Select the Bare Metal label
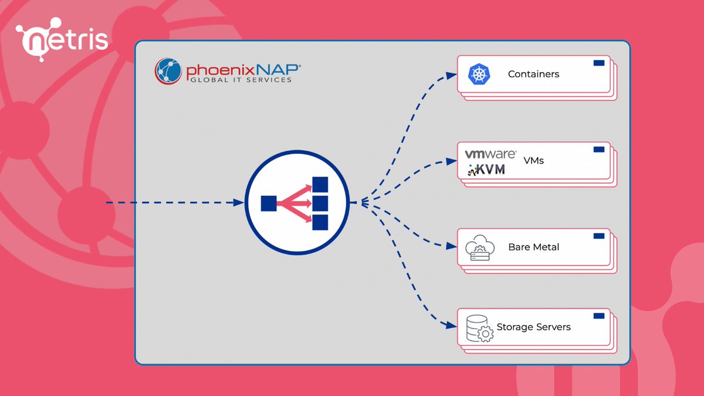Image resolution: width=704 pixels, height=396 pixels. (533, 248)
